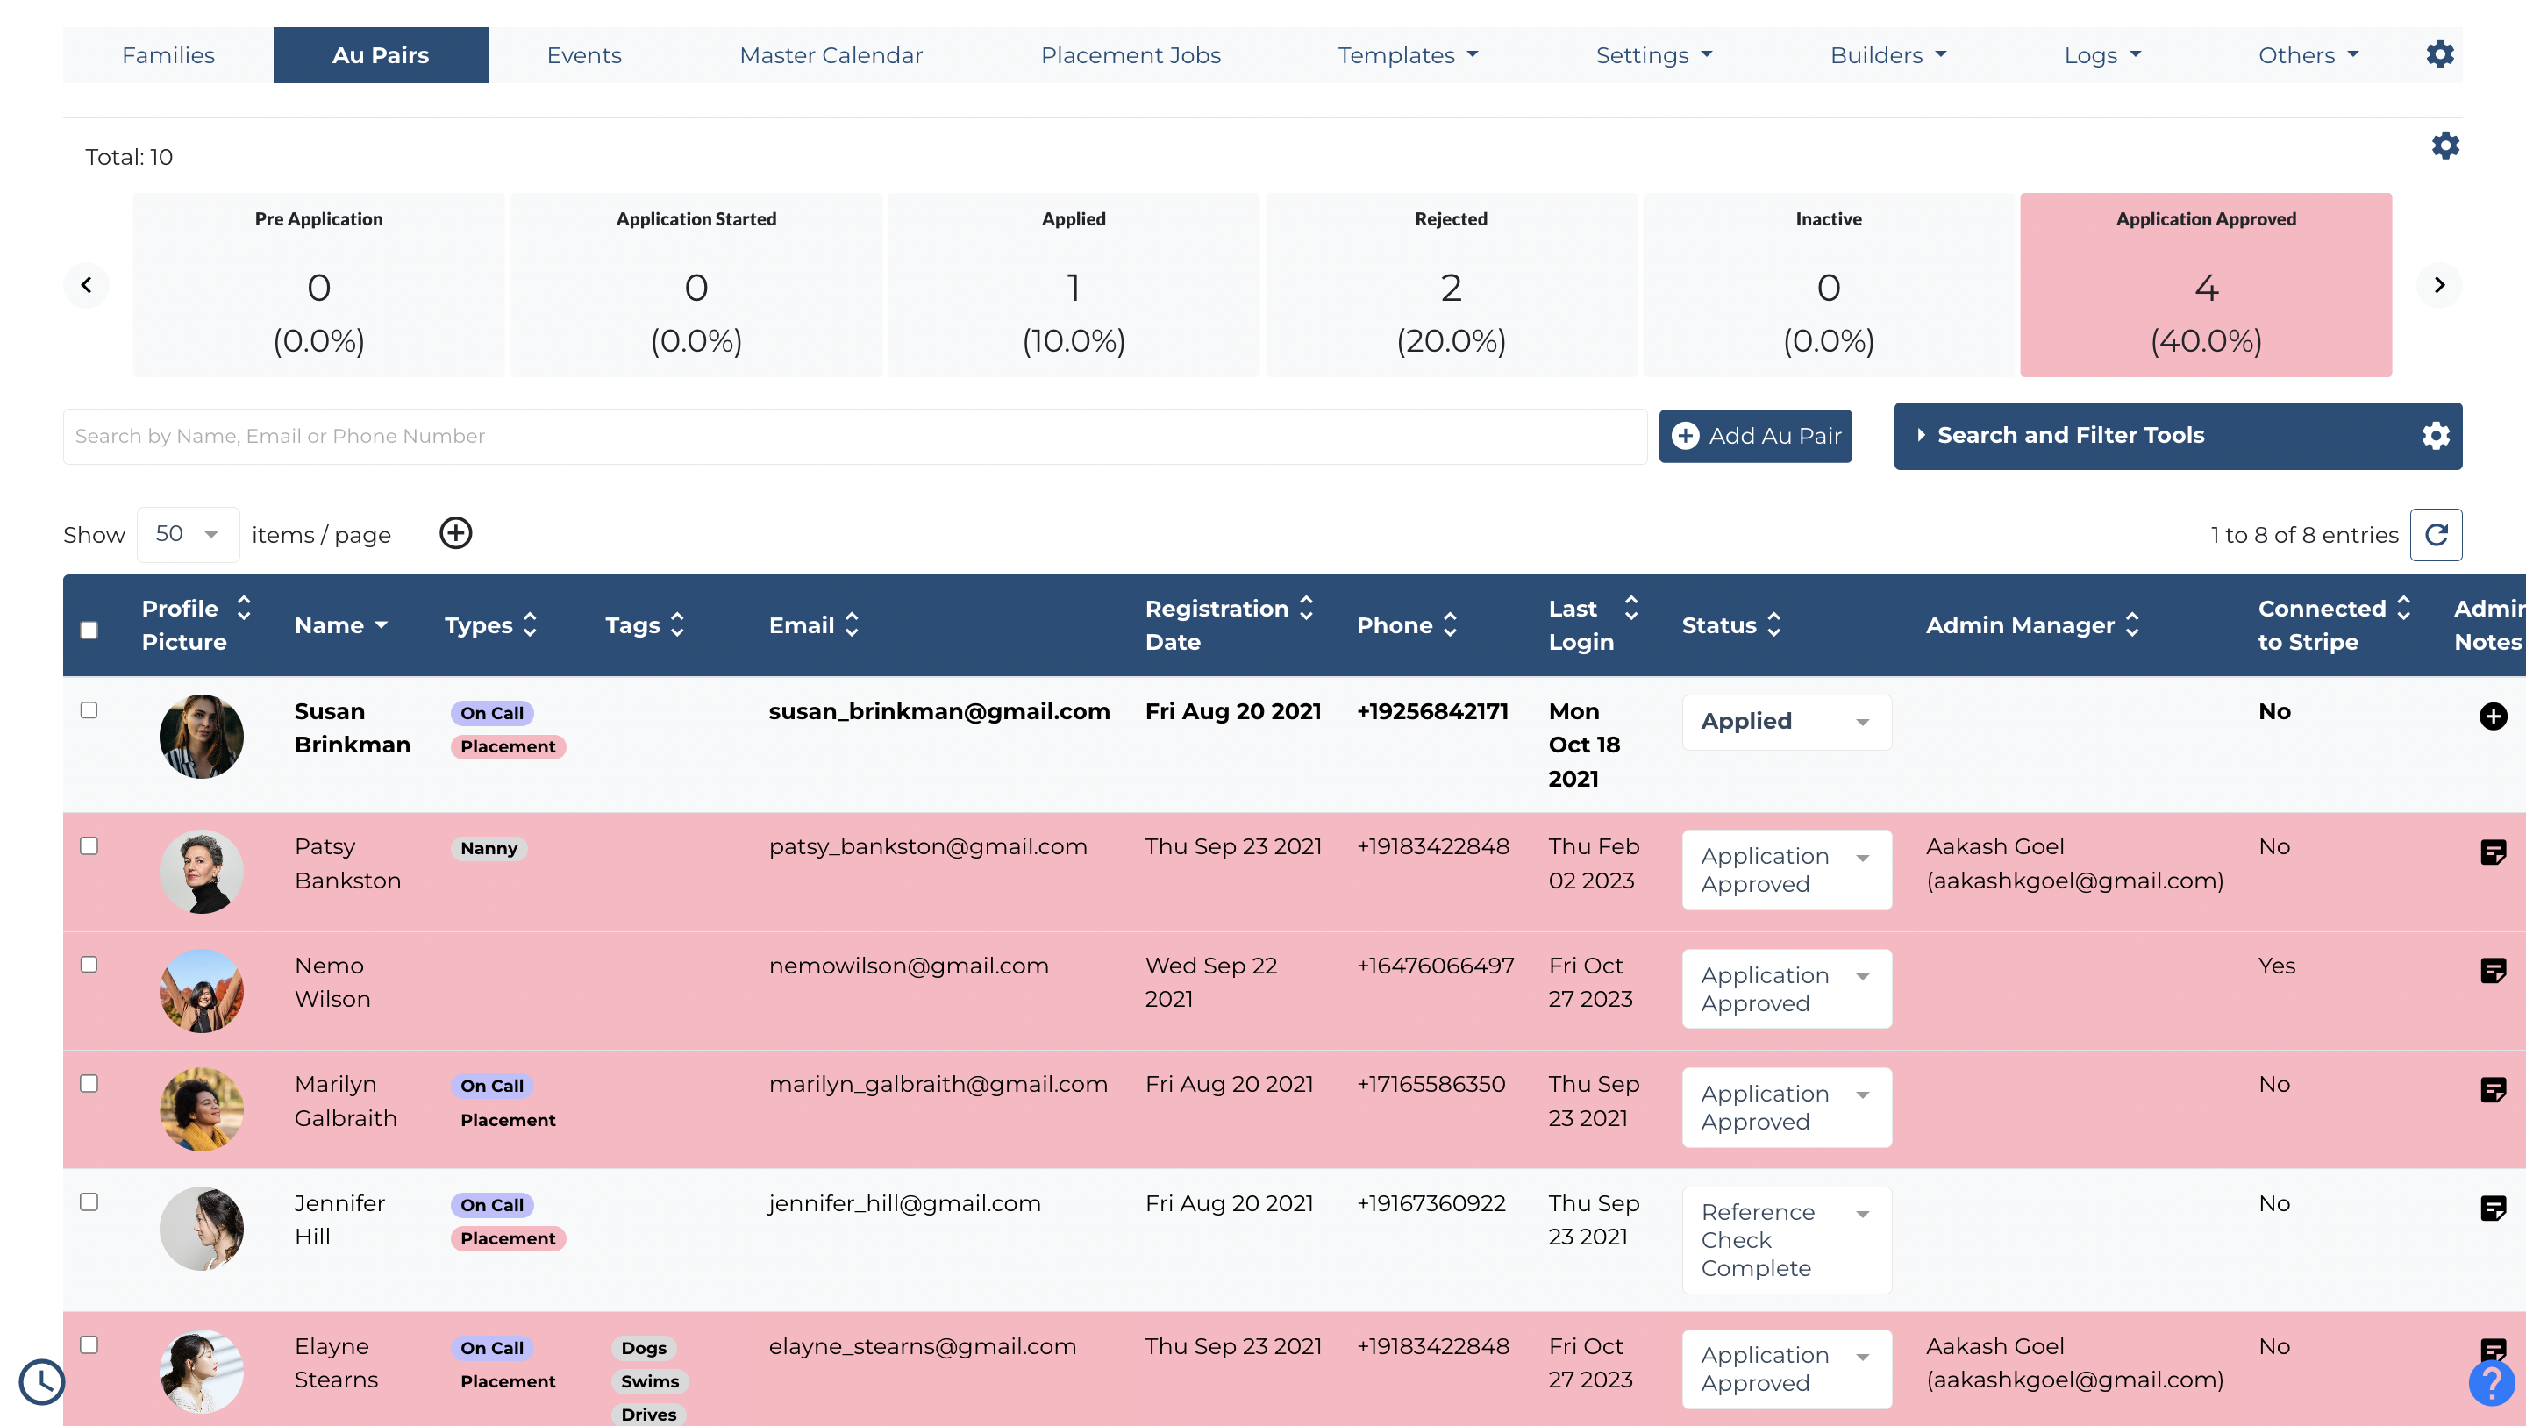
Task: Click the Add Au Pair button
Action: (x=1754, y=437)
